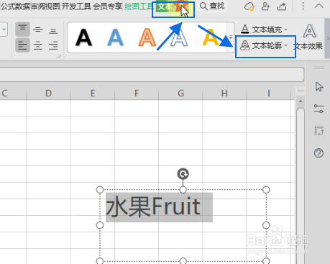Open the 文本填充 dropdown arrow

(285, 29)
